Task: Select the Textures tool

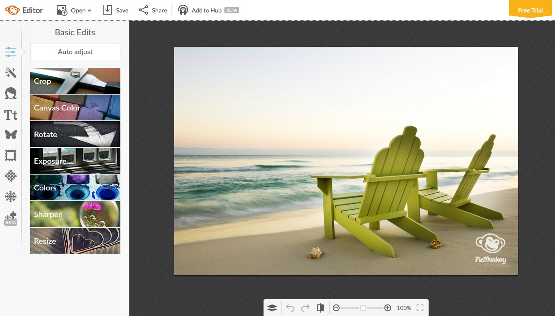Action: click(x=11, y=176)
